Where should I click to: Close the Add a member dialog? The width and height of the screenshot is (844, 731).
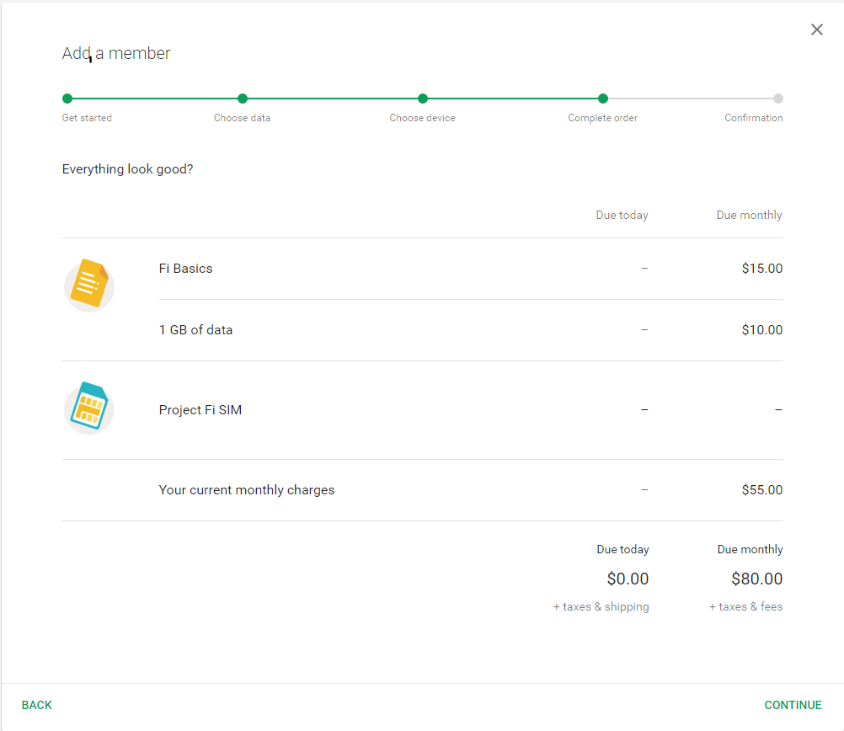pos(816,29)
